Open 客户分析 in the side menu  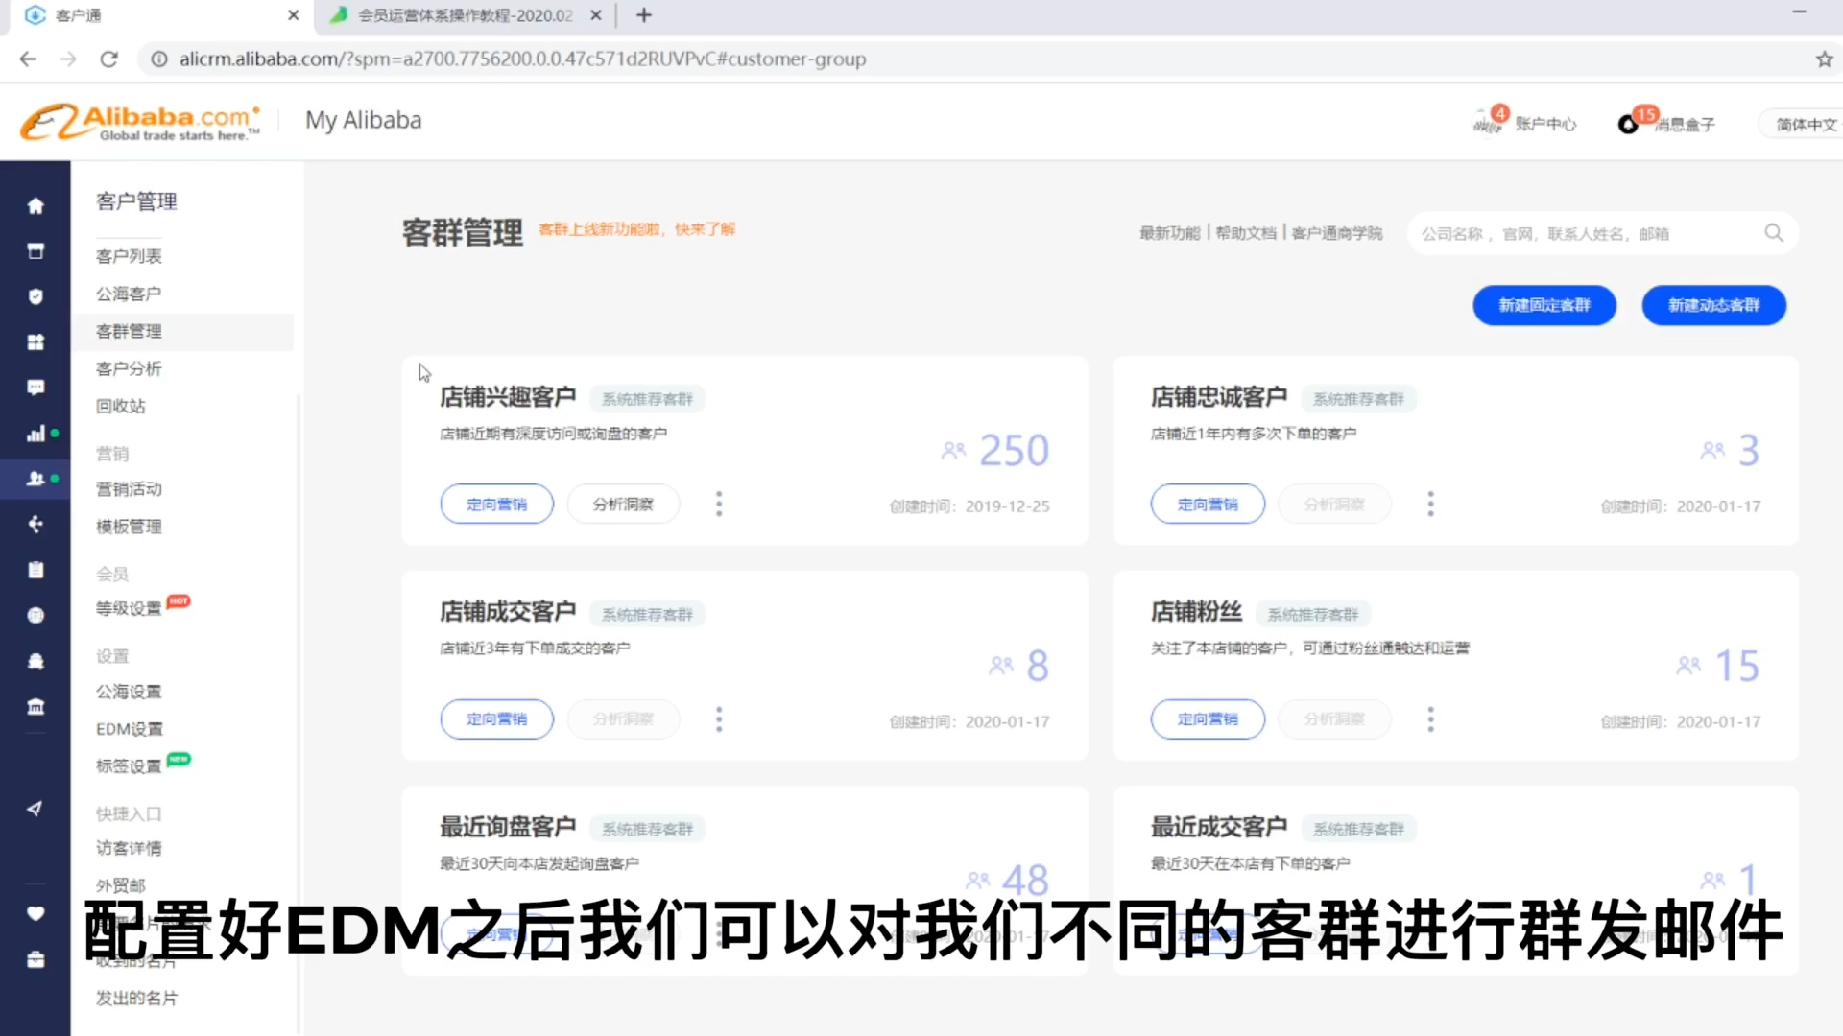129,368
